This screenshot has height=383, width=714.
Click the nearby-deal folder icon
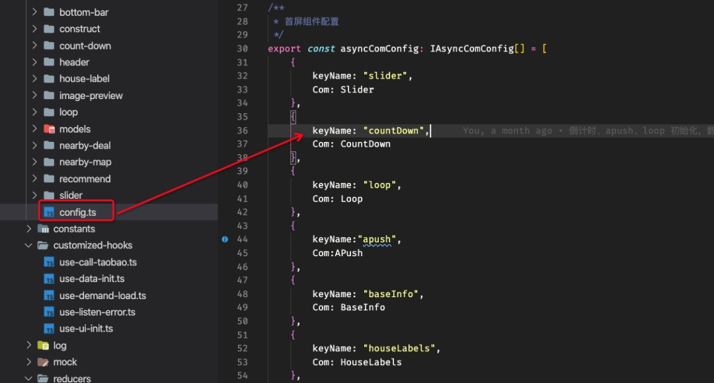49,145
